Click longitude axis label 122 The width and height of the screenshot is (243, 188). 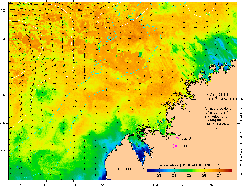101,185
